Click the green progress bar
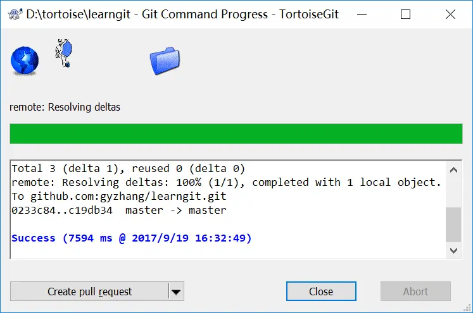The height and width of the screenshot is (313, 473). click(x=236, y=133)
